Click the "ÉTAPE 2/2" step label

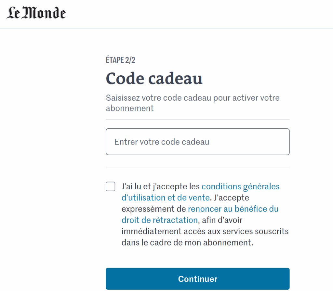[120, 60]
